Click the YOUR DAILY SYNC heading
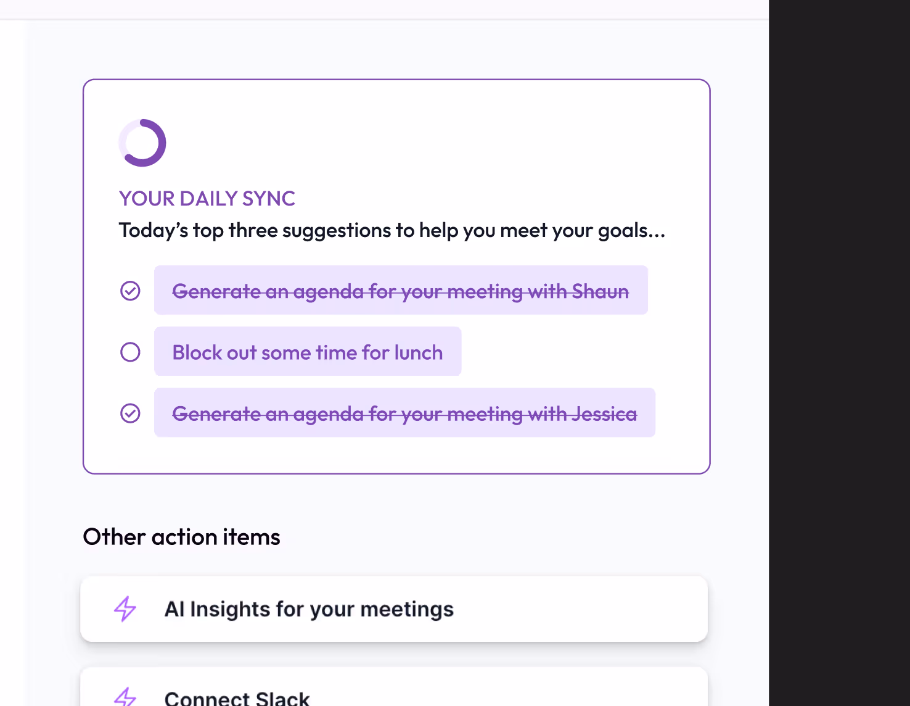The height and width of the screenshot is (706, 910). pyautogui.click(x=207, y=198)
